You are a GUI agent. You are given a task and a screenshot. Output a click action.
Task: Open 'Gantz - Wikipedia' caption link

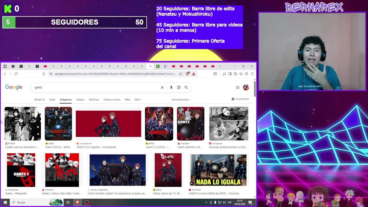point(16,193)
